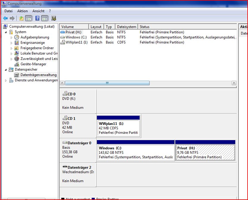Screen dimensions: 248x200
Task: Open the Ansicht menu
Action: (38, 11)
